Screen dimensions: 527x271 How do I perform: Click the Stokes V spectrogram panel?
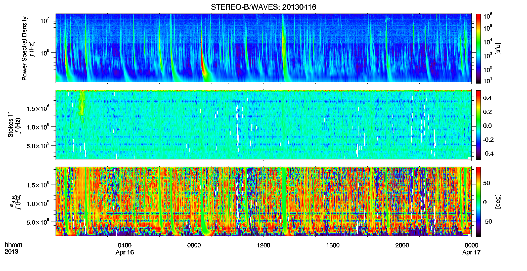(263, 125)
